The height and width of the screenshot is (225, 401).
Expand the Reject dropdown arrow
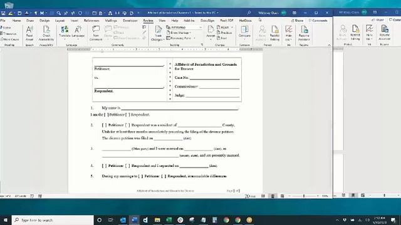232,27
